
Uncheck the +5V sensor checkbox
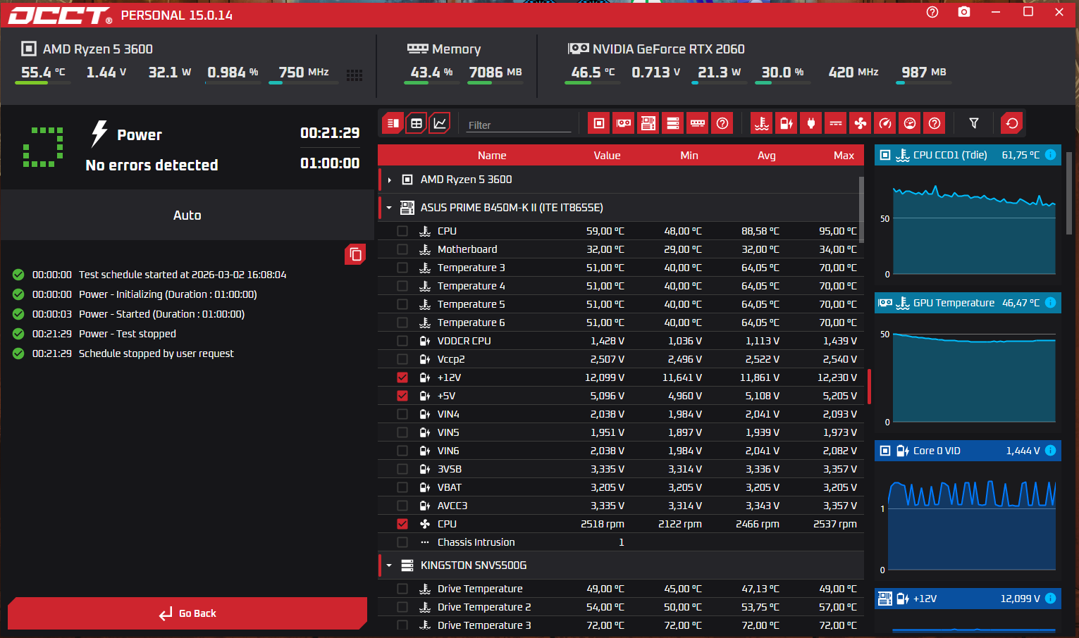[402, 396]
